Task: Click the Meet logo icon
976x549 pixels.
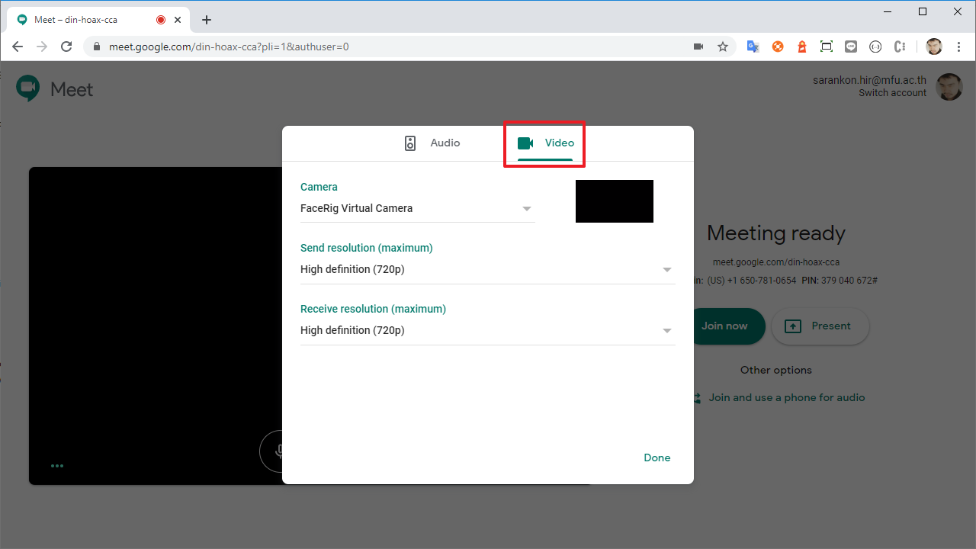Action: coord(28,88)
